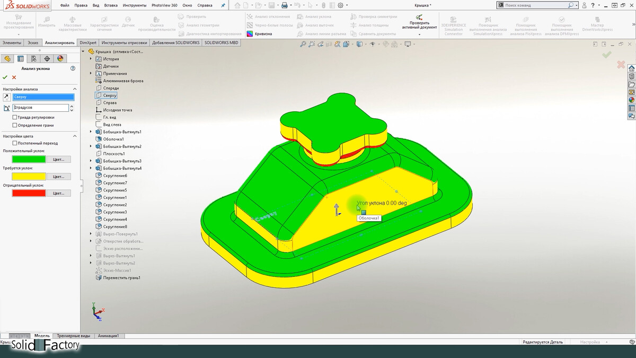Open the PropertyManager tab icon
Image resolution: width=636 pixels, height=358 pixels.
[21, 59]
